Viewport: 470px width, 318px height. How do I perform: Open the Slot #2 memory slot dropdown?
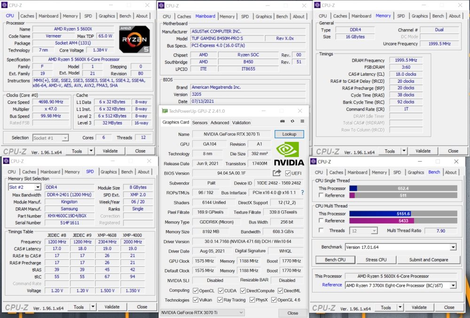(x=25, y=187)
